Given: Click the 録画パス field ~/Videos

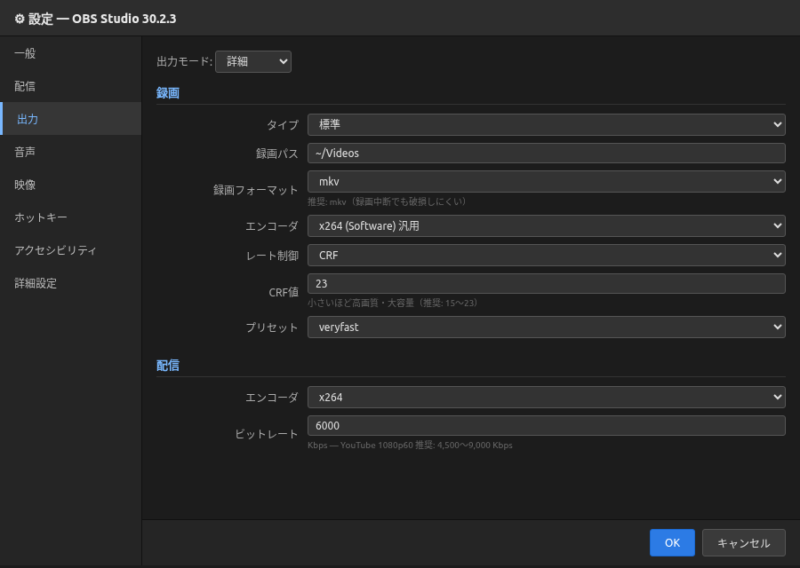Looking at the screenshot, I should coord(546,153).
